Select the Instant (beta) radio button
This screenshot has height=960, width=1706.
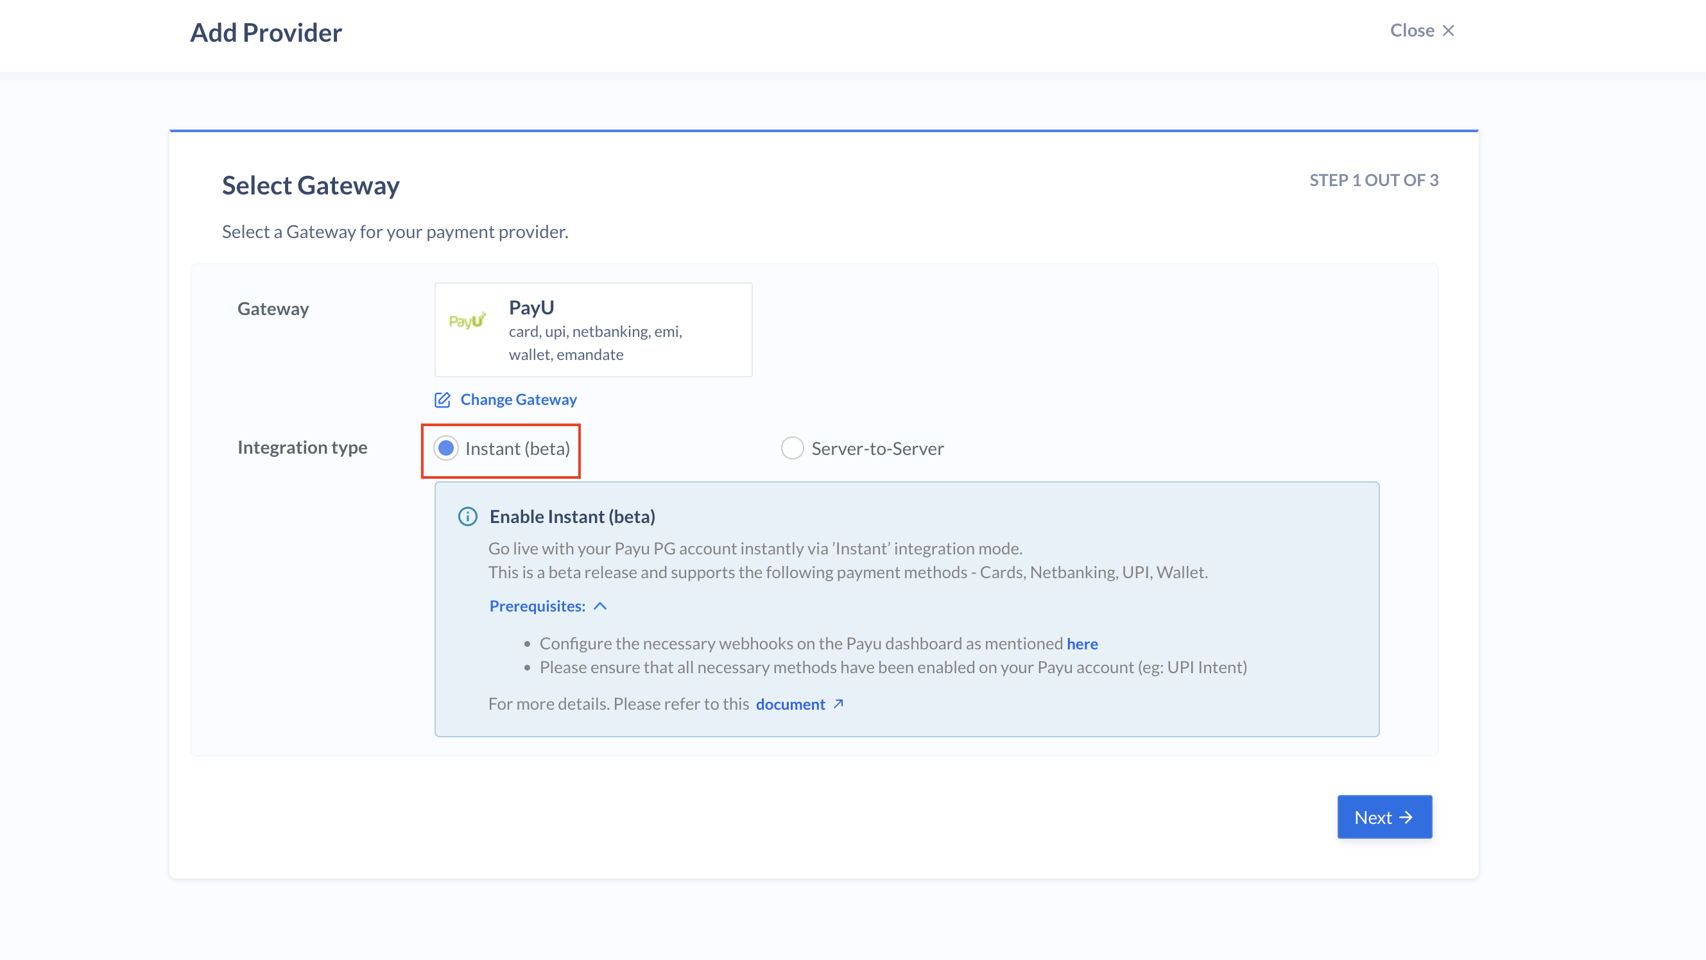pyautogui.click(x=445, y=448)
